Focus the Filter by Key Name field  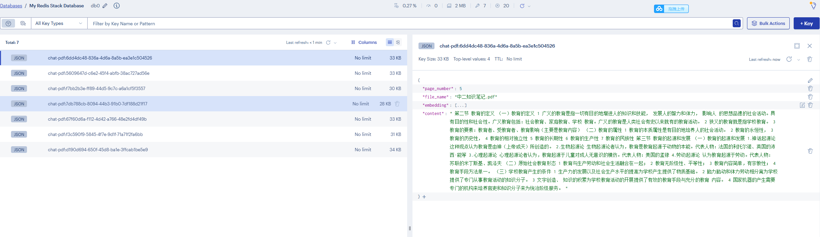tap(409, 23)
